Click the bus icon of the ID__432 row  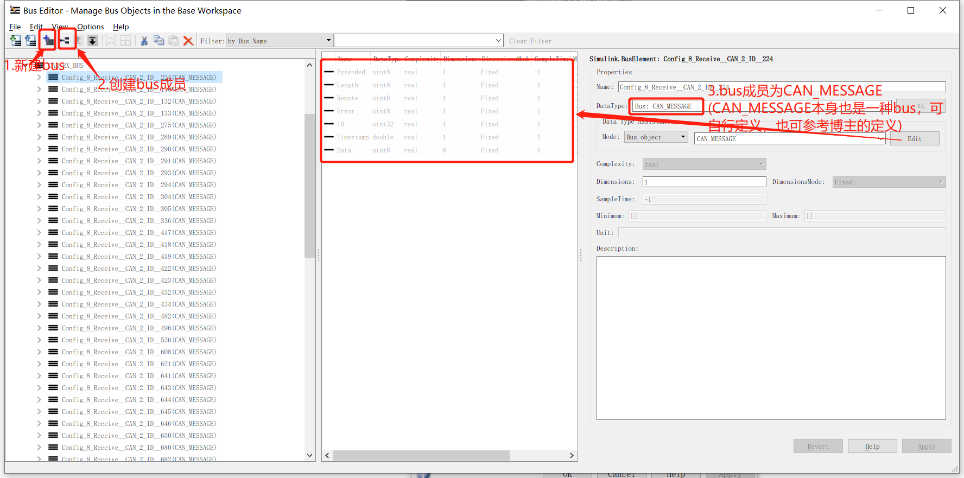pos(53,292)
